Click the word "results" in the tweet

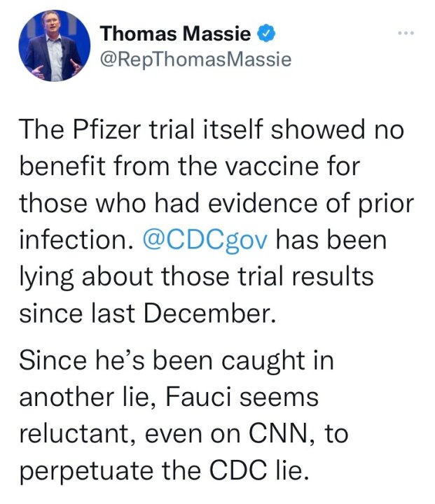[333, 276]
